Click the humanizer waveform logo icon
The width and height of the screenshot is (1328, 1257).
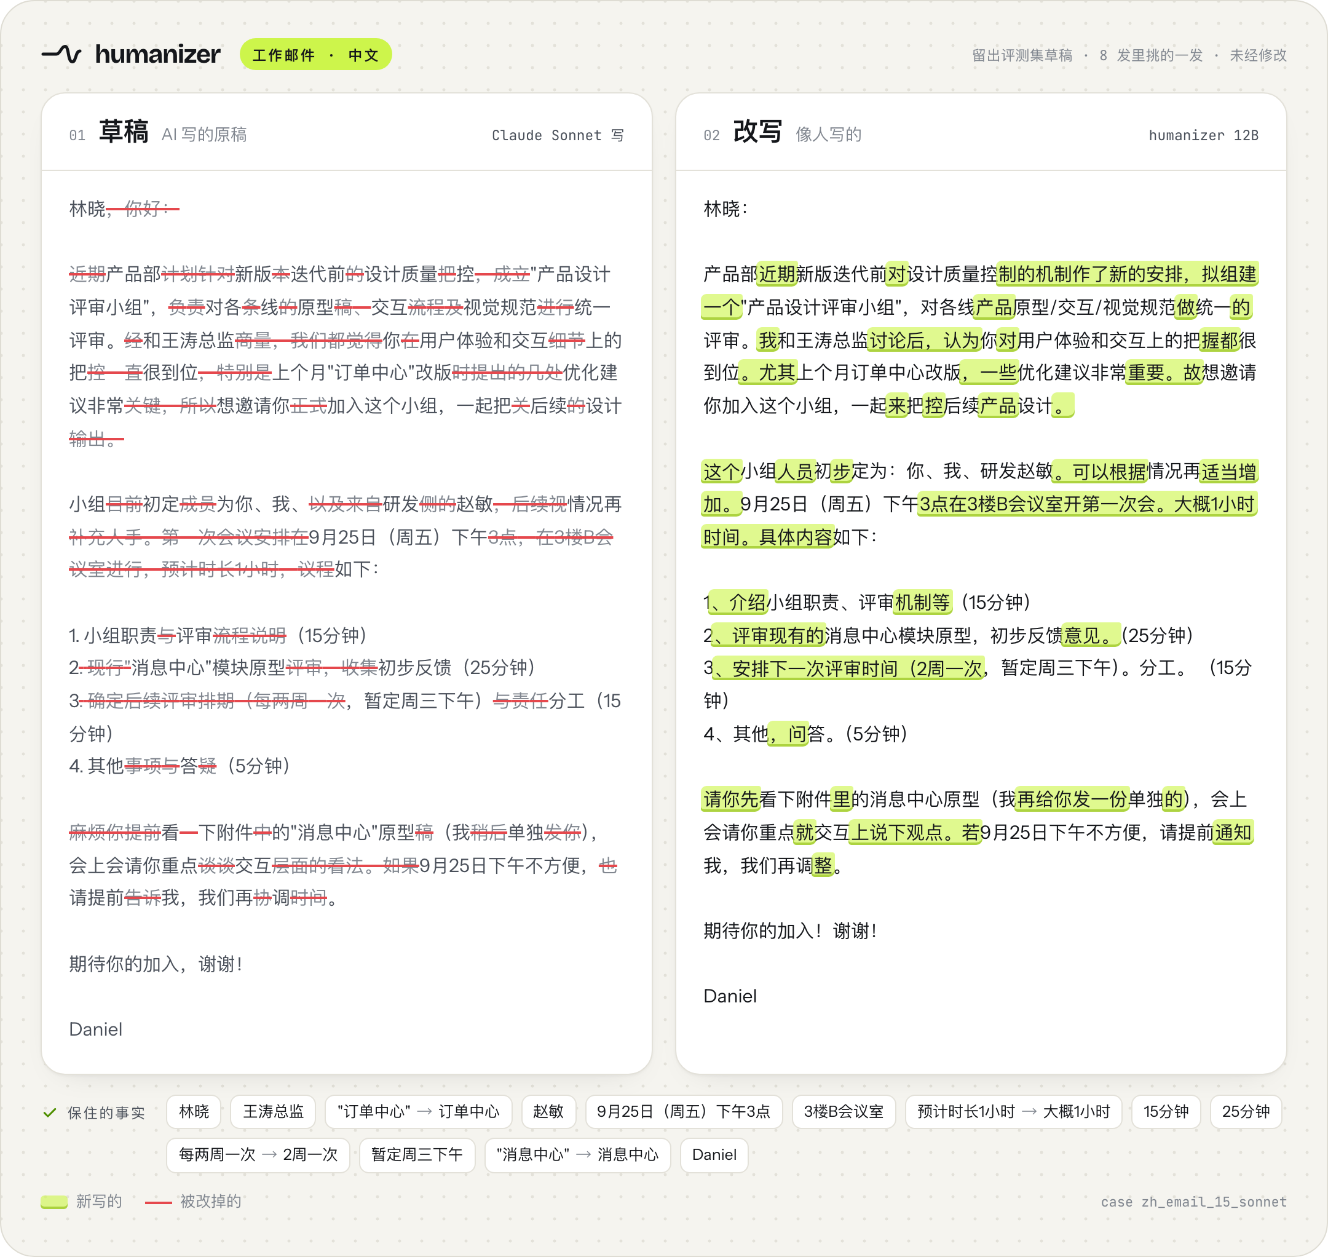click(61, 54)
